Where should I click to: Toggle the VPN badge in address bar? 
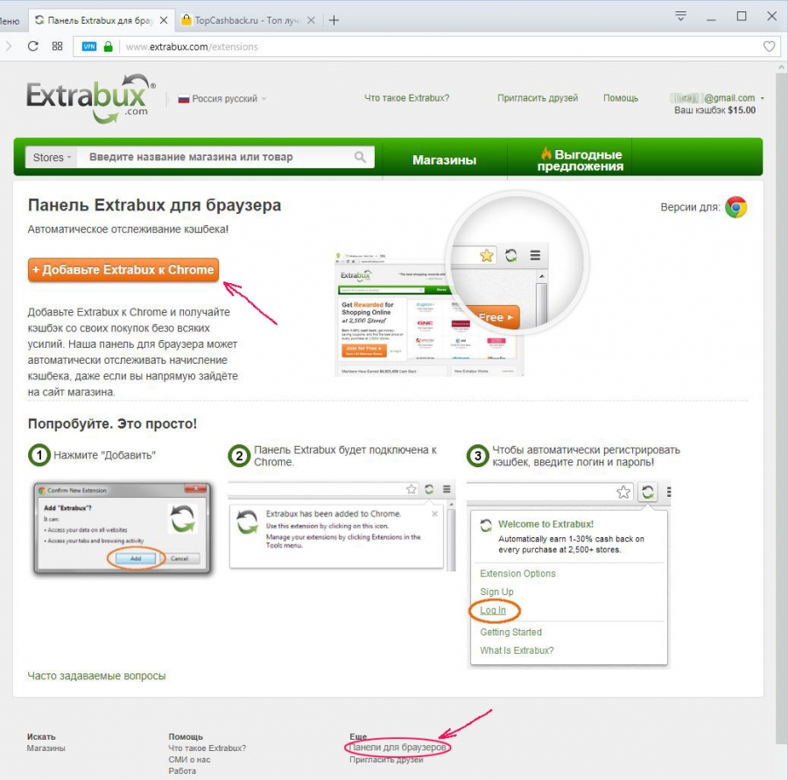(x=89, y=46)
